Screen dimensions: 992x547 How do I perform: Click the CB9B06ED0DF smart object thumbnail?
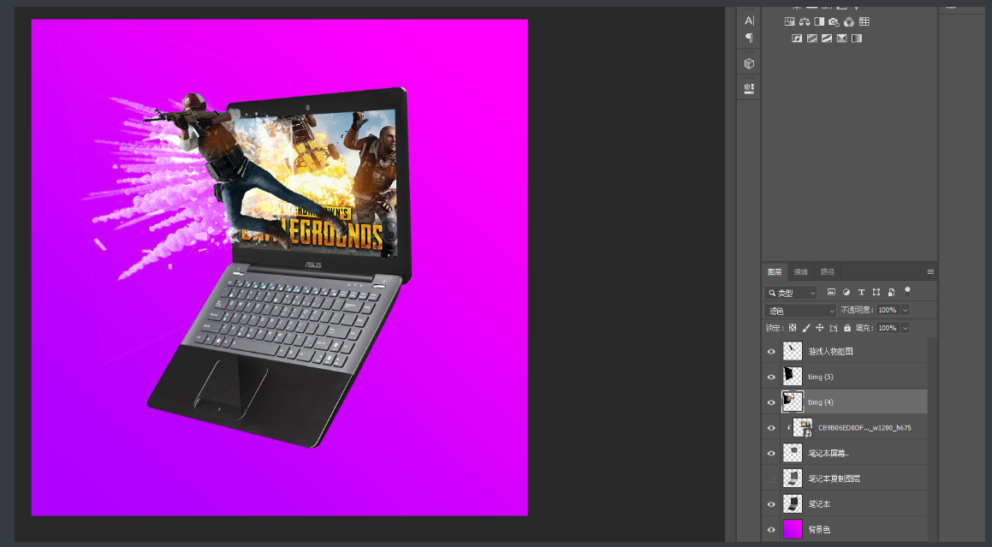tap(803, 427)
